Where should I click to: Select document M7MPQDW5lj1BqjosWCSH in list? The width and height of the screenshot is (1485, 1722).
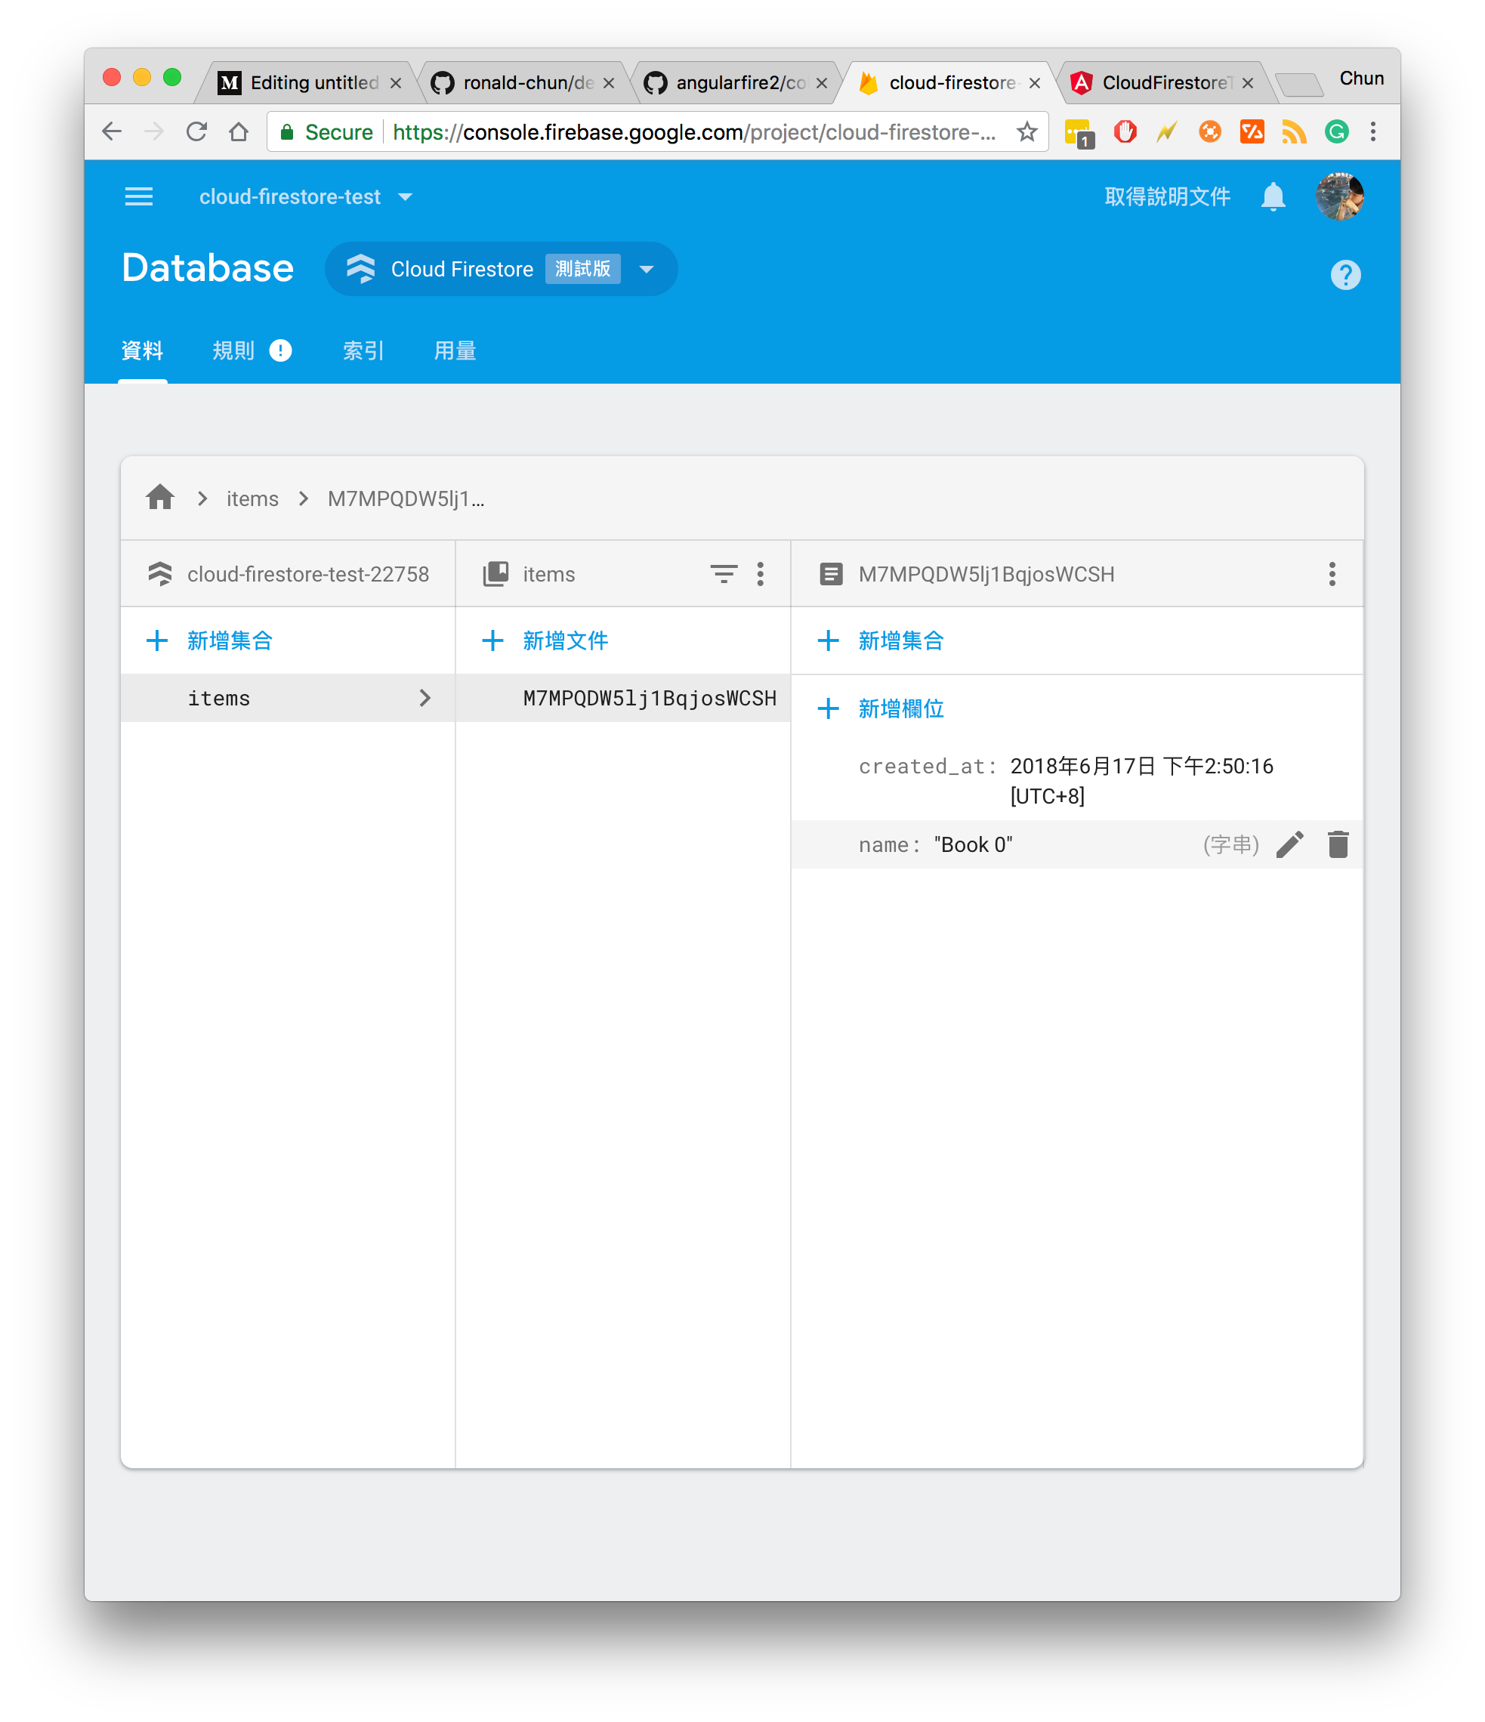(x=623, y=697)
